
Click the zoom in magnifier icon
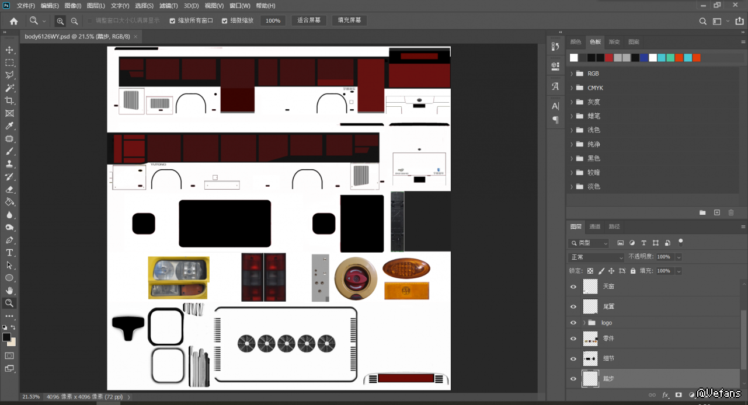60,20
